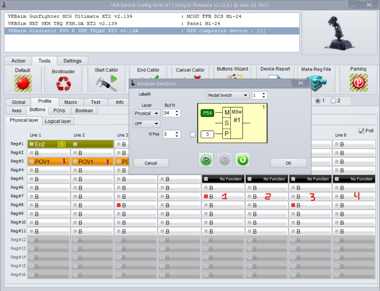Image resolution: width=380 pixels, height=291 pixels.
Task: Click the Make Reg File cube icon
Action: (x=316, y=83)
